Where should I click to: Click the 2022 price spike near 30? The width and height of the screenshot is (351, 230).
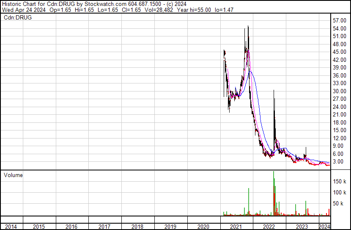coord(274,91)
